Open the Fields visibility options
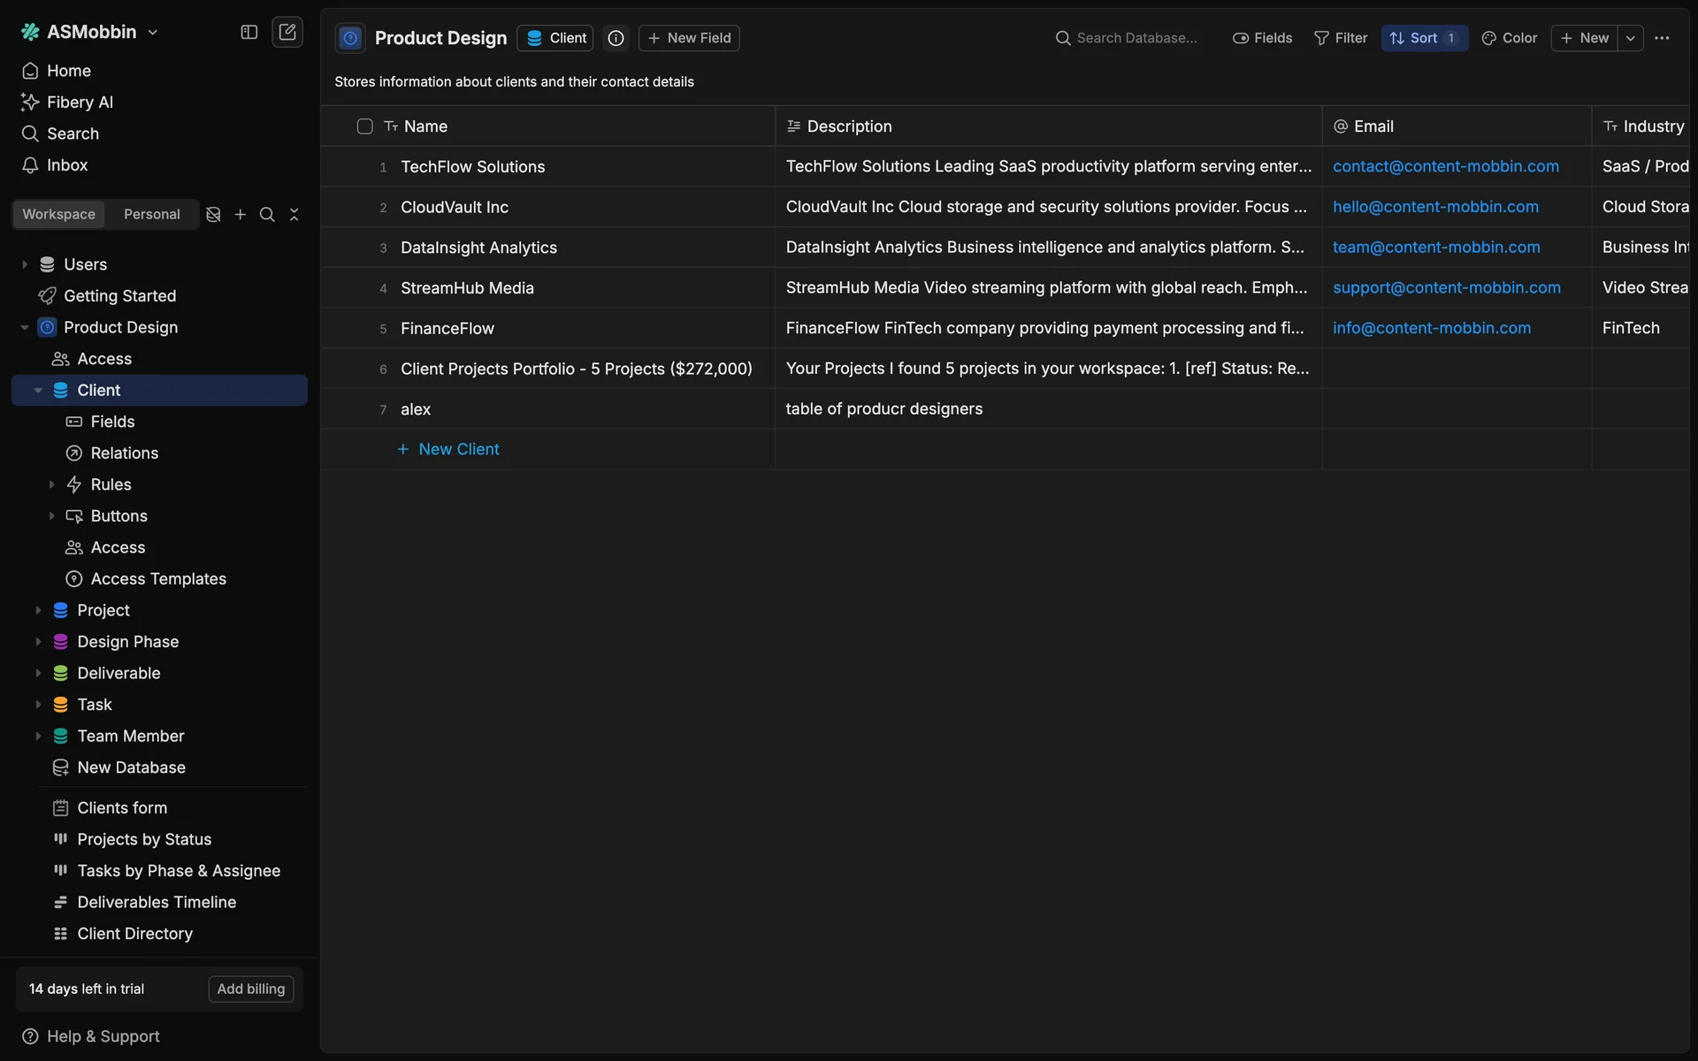This screenshot has height=1061, width=1698. (1262, 38)
